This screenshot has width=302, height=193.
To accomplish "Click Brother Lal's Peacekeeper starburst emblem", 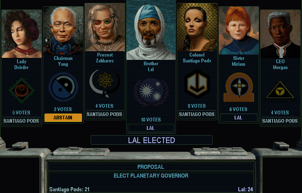I will 151,92.
